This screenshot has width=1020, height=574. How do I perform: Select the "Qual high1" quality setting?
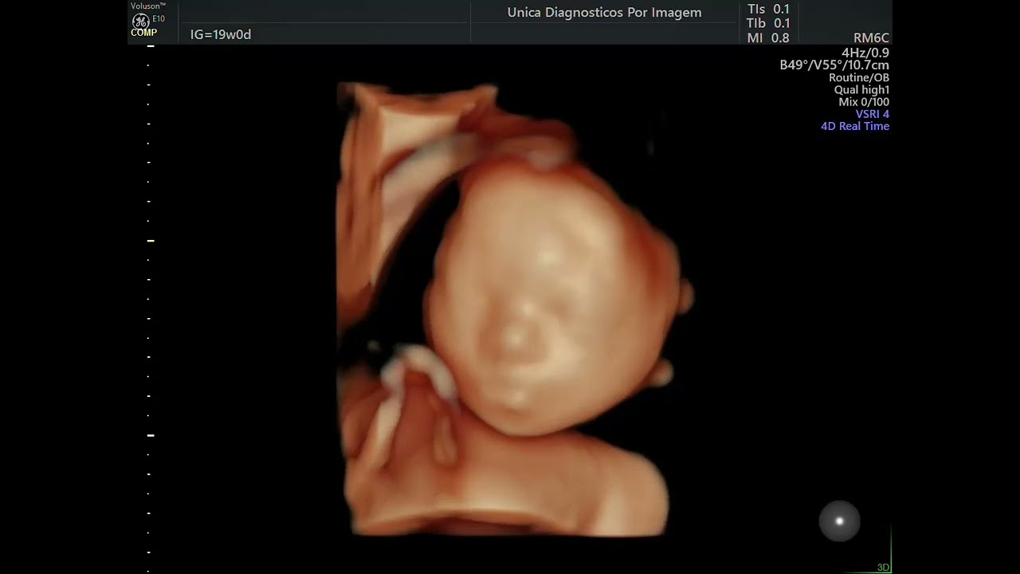click(x=861, y=90)
